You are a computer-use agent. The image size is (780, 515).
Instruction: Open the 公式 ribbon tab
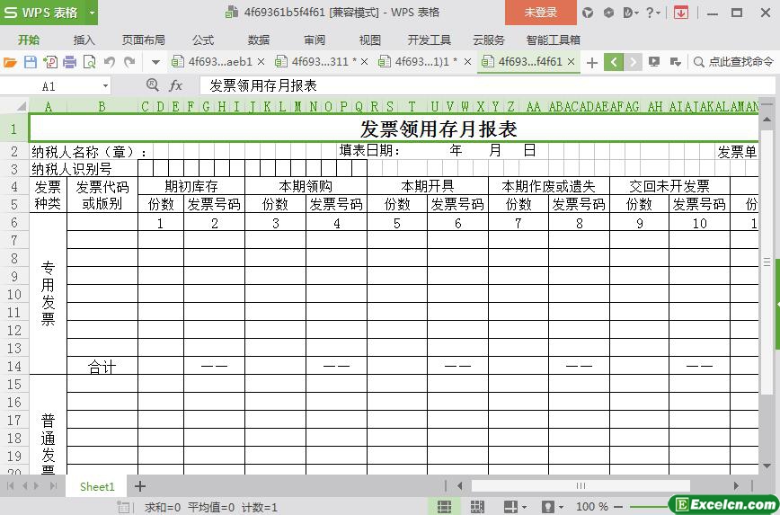pos(203,40)
